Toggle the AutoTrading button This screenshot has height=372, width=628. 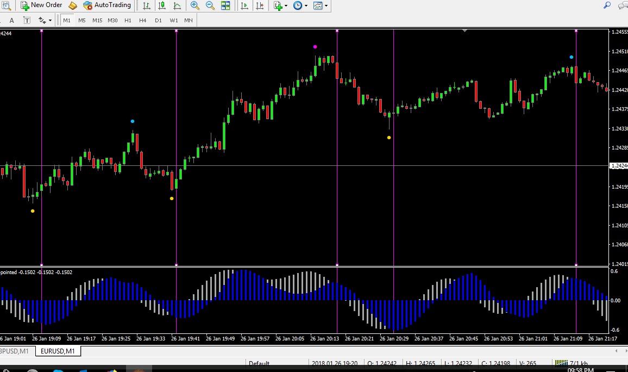tap(107, 5)
